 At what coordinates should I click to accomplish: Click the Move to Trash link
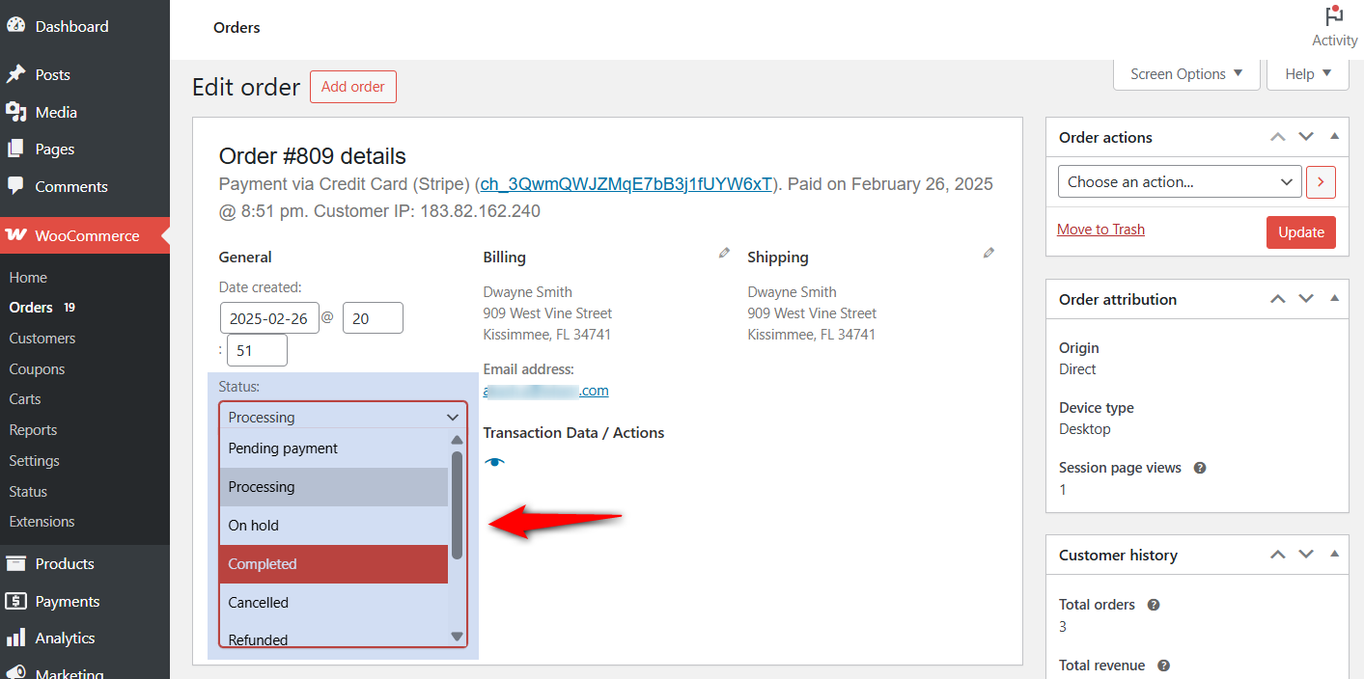coord(1100,229)
